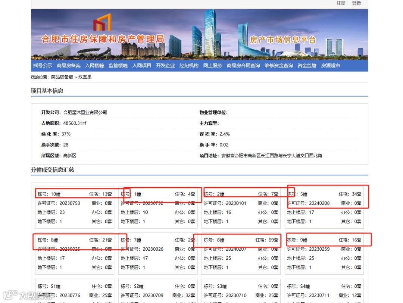Screen dimensions: 403x303
Task: Click permit number 20240208
Action: pos(319,203)
